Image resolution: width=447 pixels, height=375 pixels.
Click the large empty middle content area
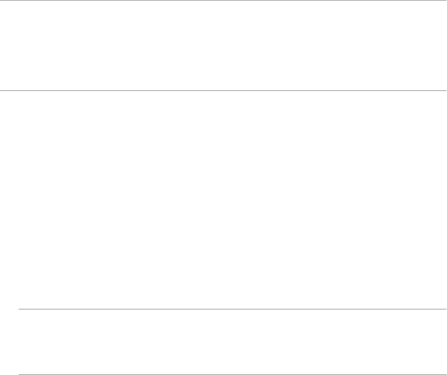[223, 200]
